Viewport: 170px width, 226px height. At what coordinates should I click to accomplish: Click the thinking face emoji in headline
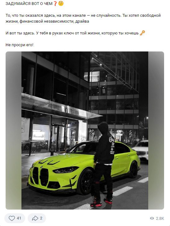[x=61, y=3]
